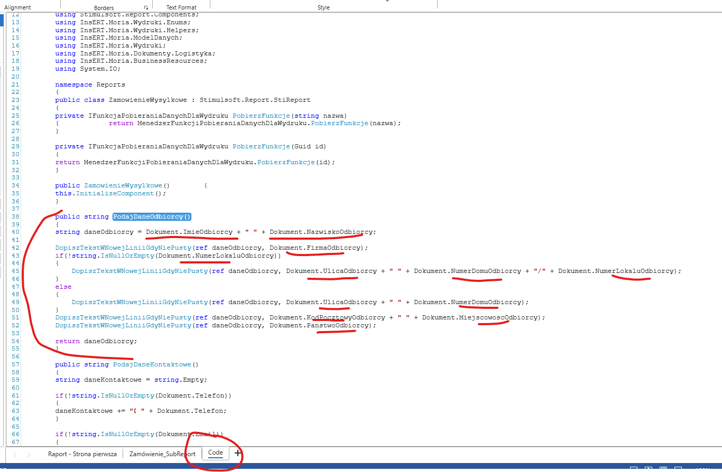The width and height of the screenshot is (722, 472).
Task: Click 'namespace Reports' on line 21
Action: pos(90,84)
